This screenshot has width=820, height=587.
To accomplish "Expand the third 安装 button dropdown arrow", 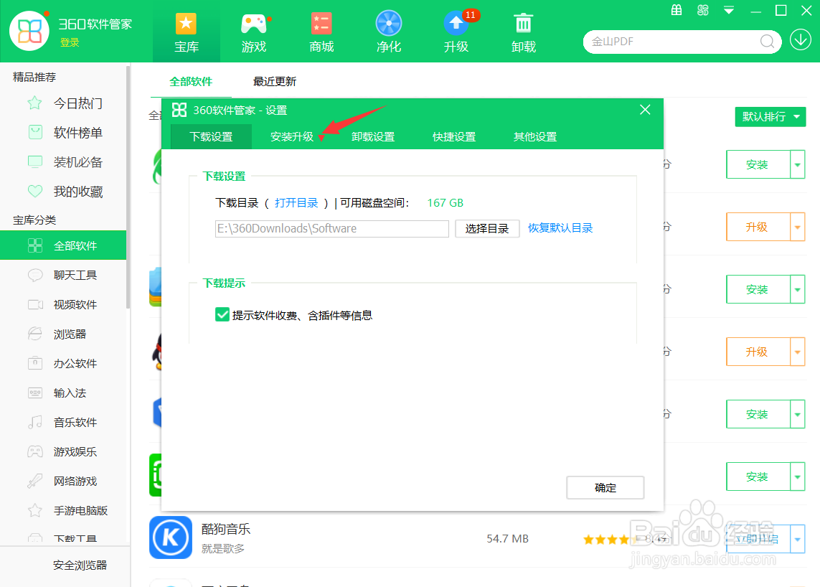I will [x=797, y=414].
